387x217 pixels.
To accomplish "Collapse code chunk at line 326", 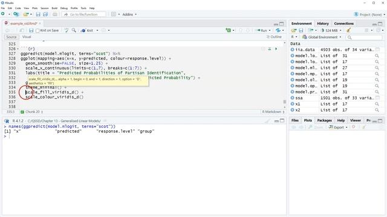I will pos(18,49).
